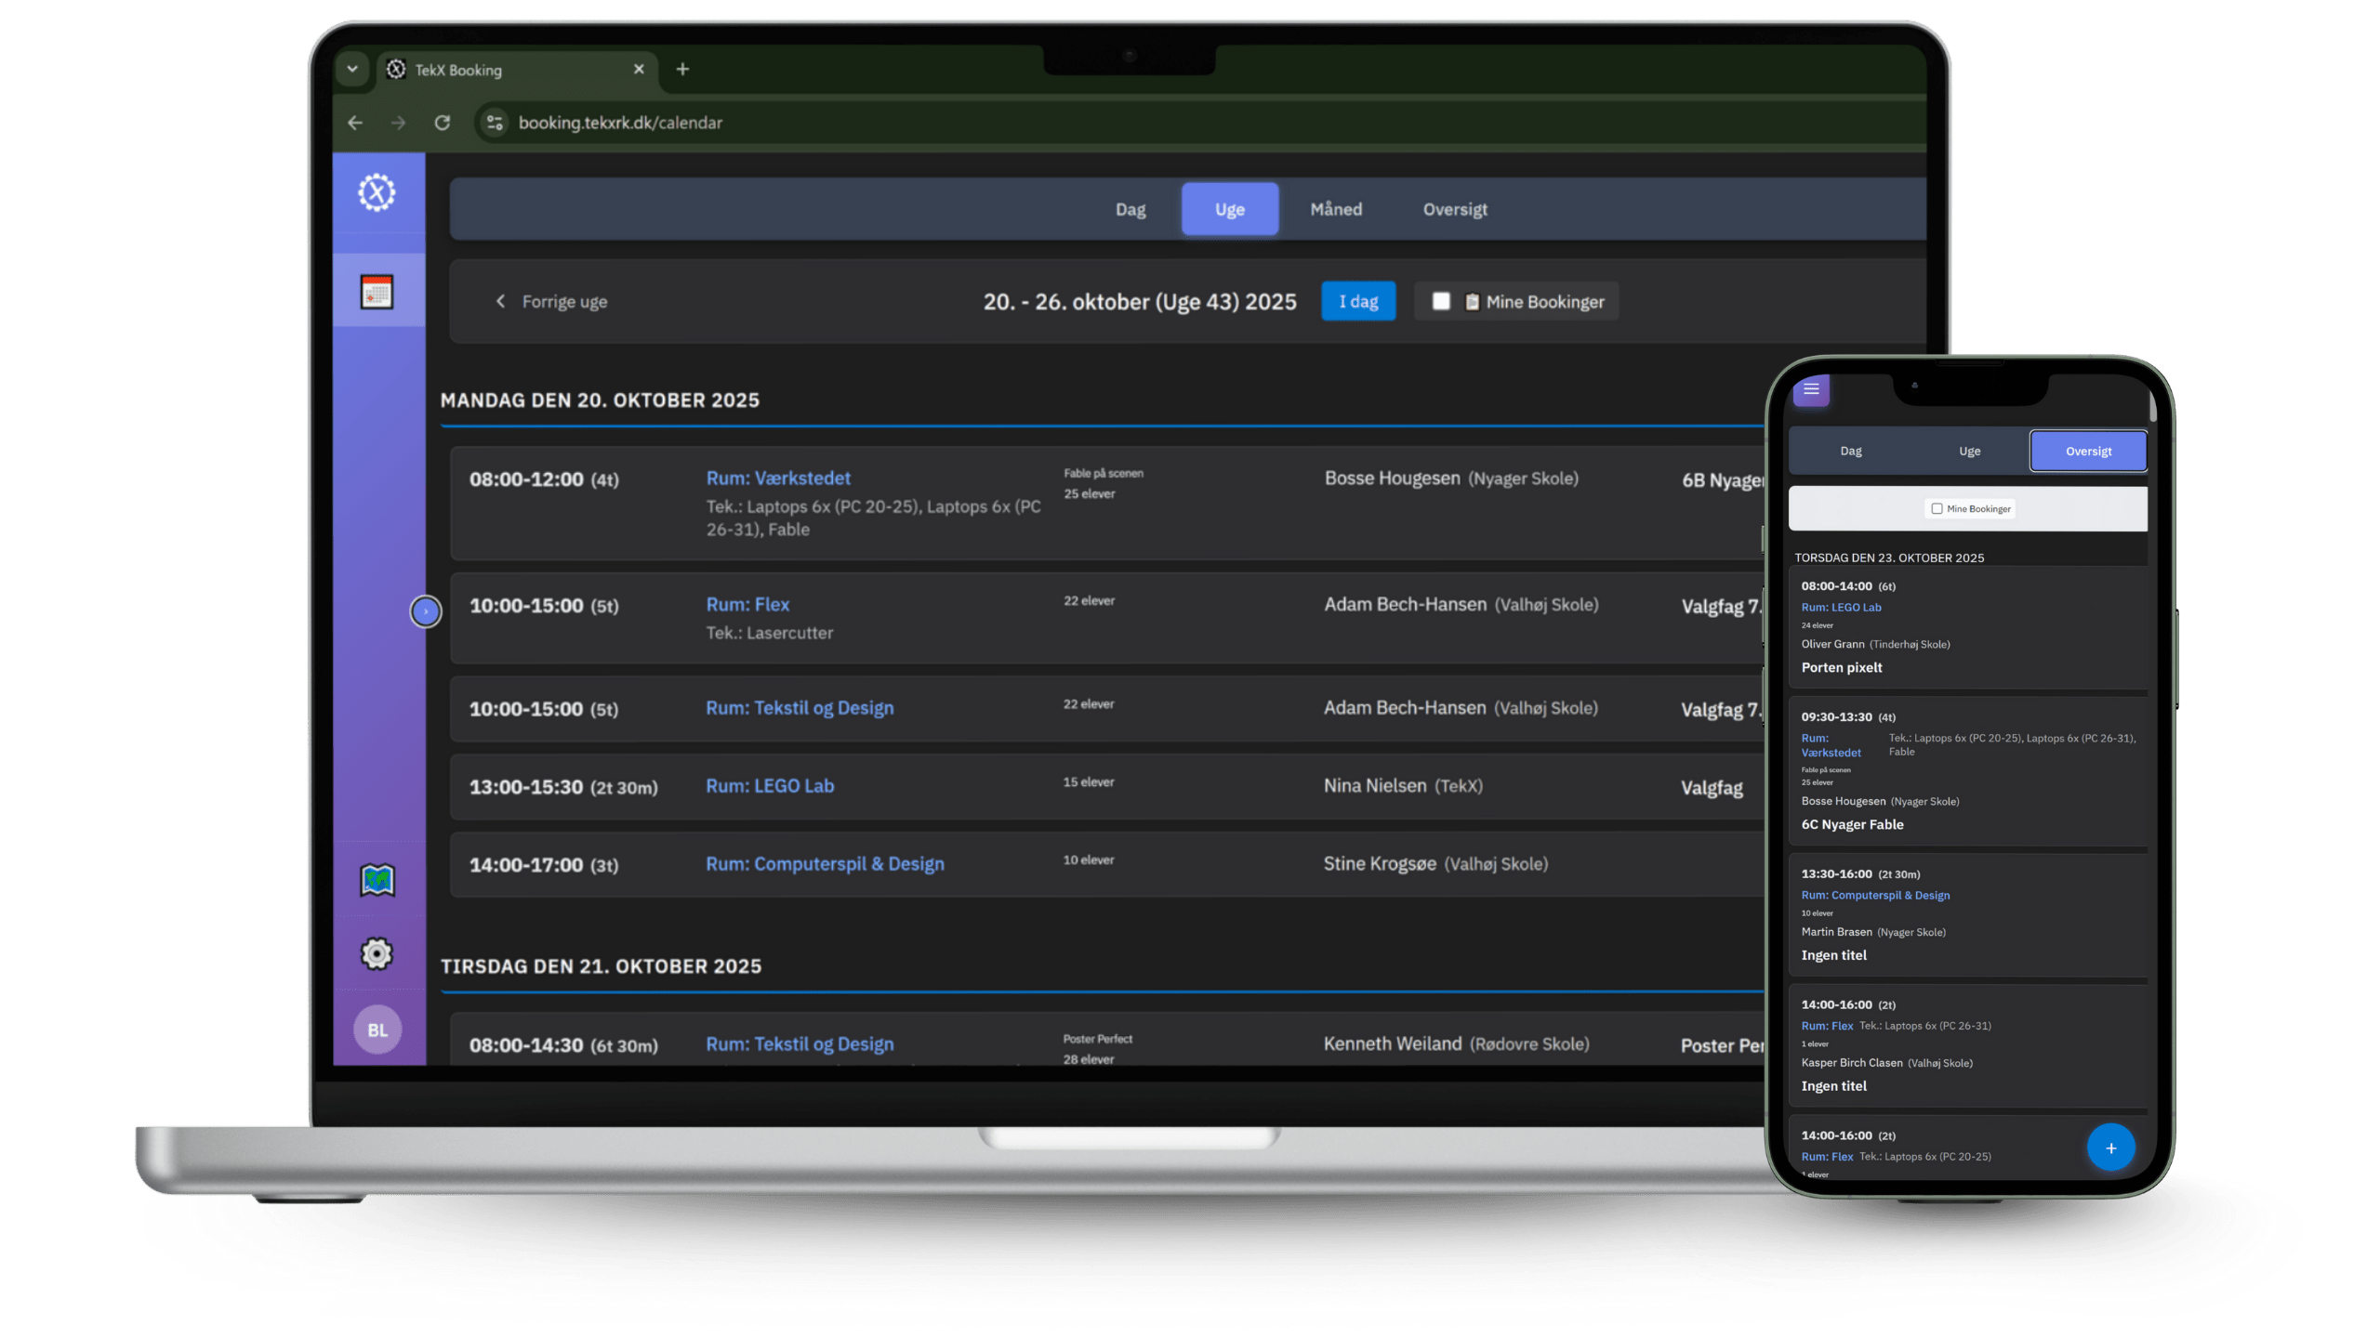This screenshot has width=2380, height=1338.
Task: Open settings via the gear icon
Action: [377, 953]
